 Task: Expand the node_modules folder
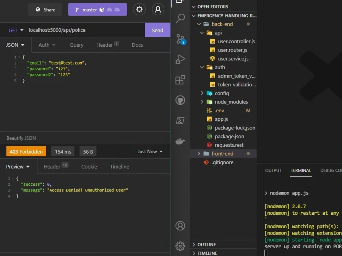click(202, 102)
